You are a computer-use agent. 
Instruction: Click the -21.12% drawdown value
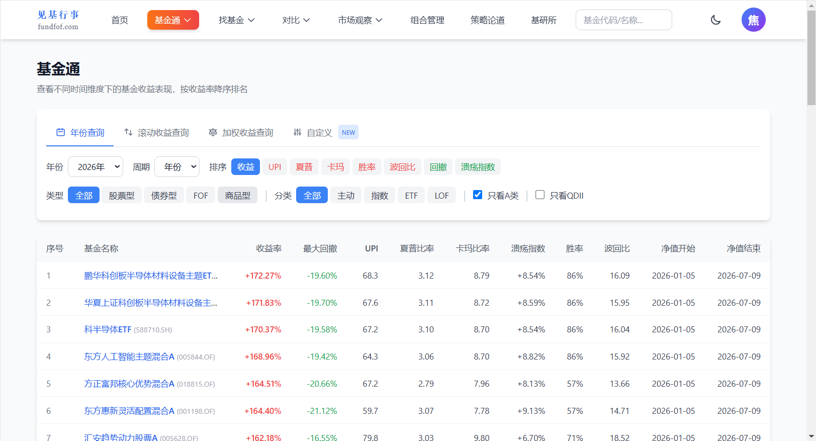click(322, 411)
